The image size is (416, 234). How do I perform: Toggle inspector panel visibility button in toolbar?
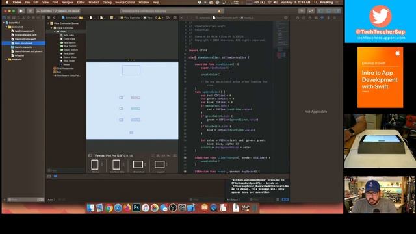(x=337, y=11)
